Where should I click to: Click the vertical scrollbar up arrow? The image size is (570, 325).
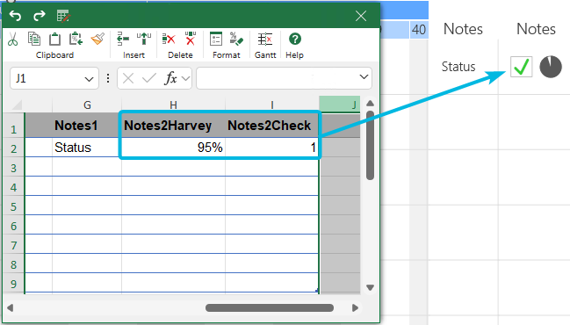370,104
